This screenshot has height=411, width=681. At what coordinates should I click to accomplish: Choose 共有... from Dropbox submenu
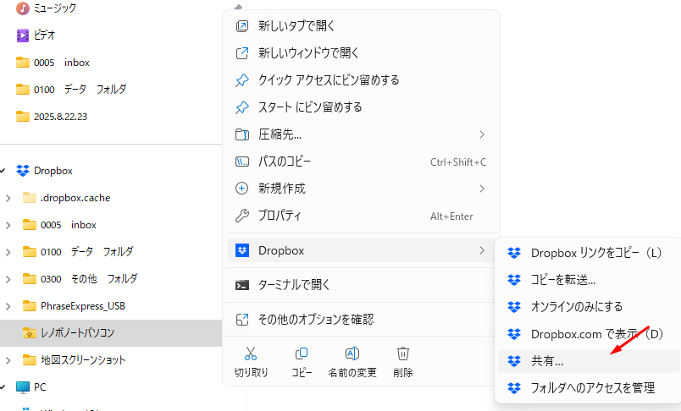point(547,361)
